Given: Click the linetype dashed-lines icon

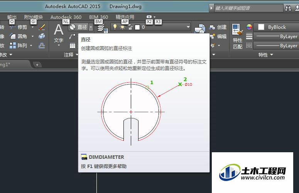Looking at the screenshot, I should tap(249, 45).
